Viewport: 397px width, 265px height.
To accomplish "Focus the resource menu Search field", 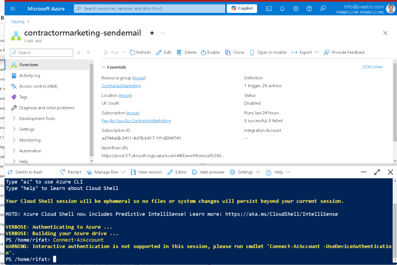I will [x=41, y=53].
